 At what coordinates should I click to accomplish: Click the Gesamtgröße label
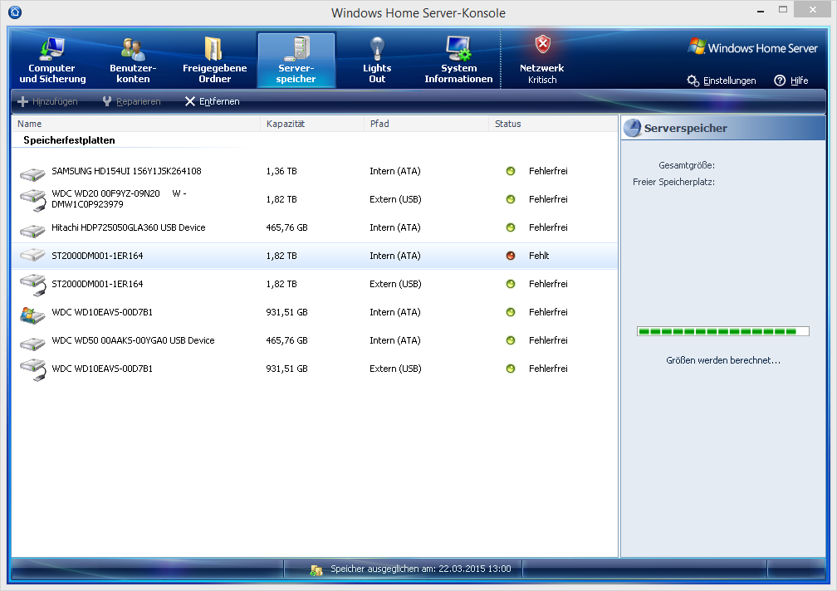coord(687,165)
